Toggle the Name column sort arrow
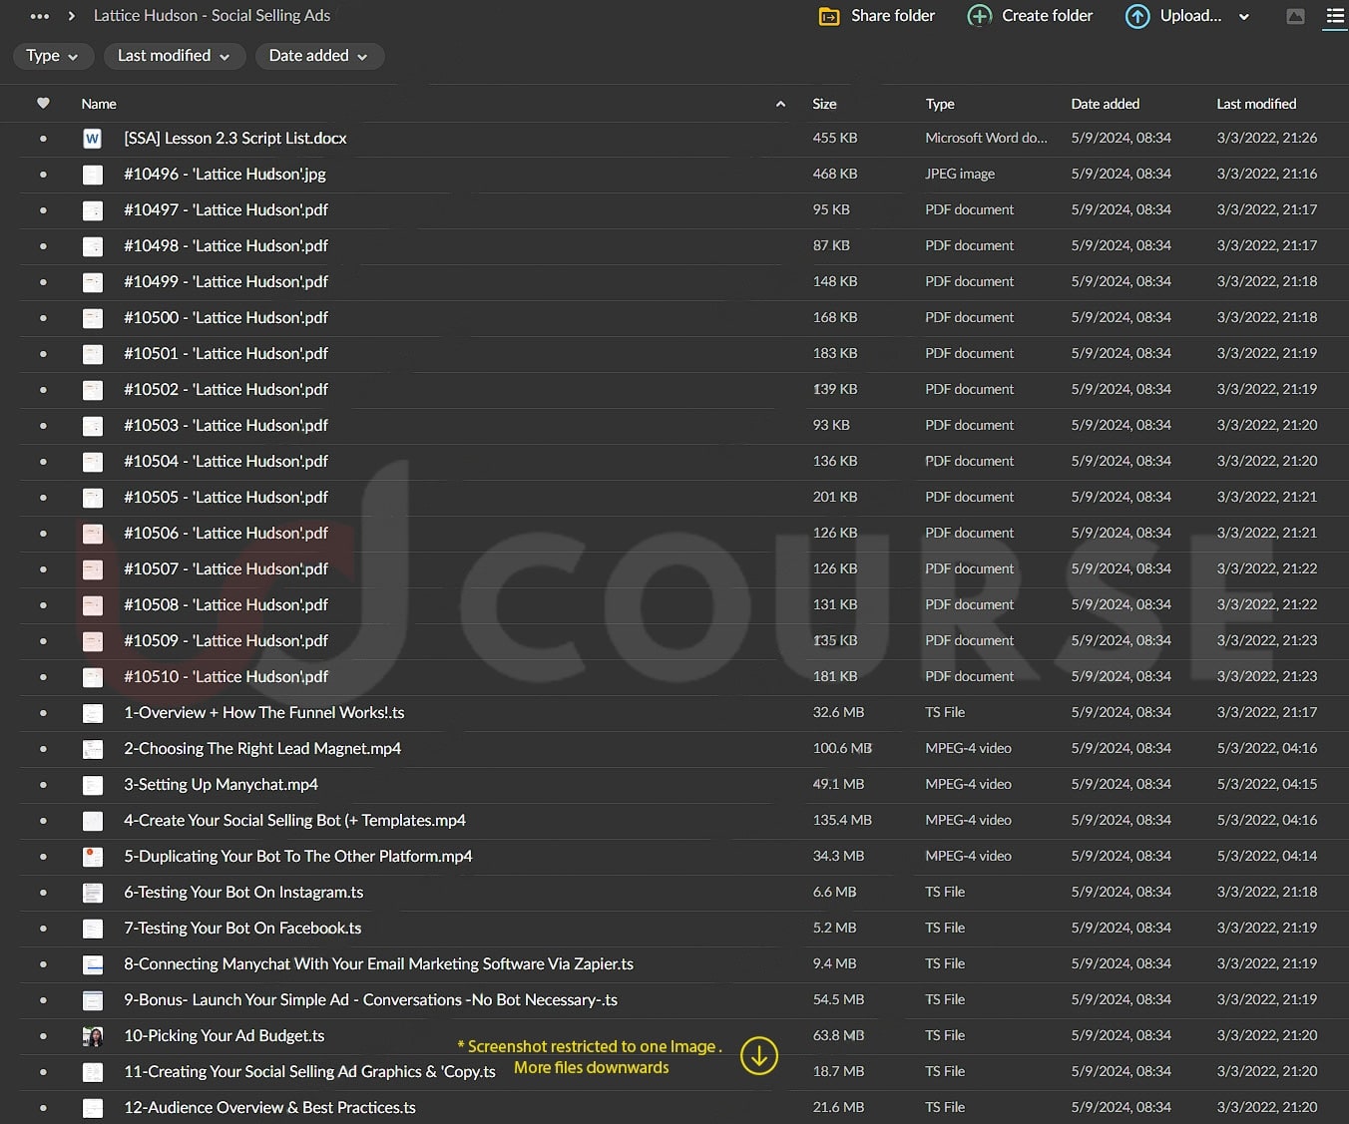 pyautogui.click(x=780, y=104)
